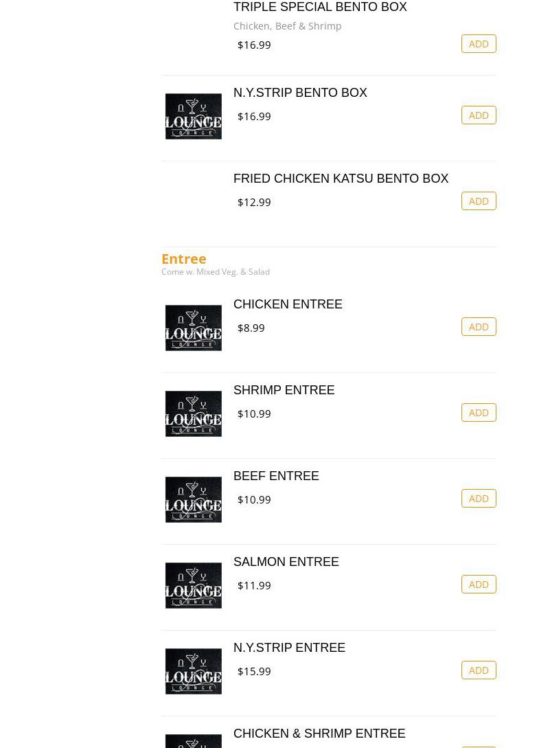Add Chicken Entree to order
This screenshot has height=748, width=539.
tap(479, 327)
